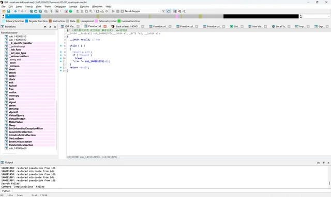Image resolution: width=331 pixels, height=197 pixels.
Task: Close the active Pseudocode tab
Action: (105, 26)
